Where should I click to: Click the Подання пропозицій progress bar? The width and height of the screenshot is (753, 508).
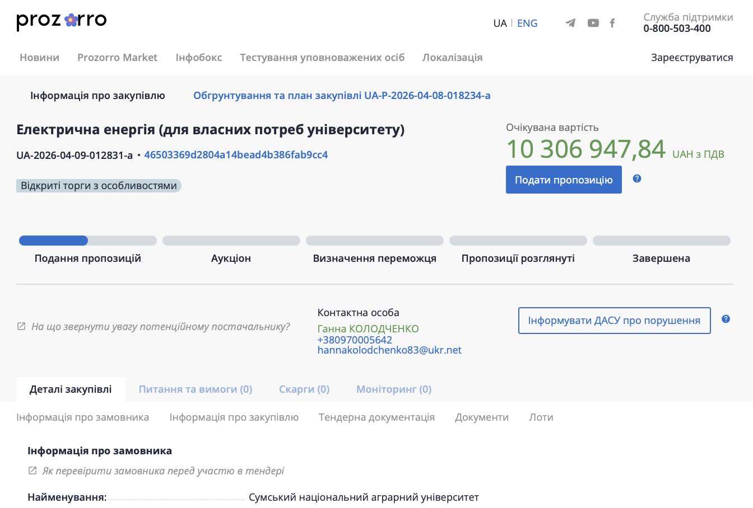87,241
